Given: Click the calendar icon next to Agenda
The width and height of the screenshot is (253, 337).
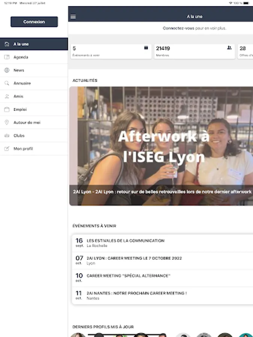Looking at the screenshot, I should (x=7, y=57).
